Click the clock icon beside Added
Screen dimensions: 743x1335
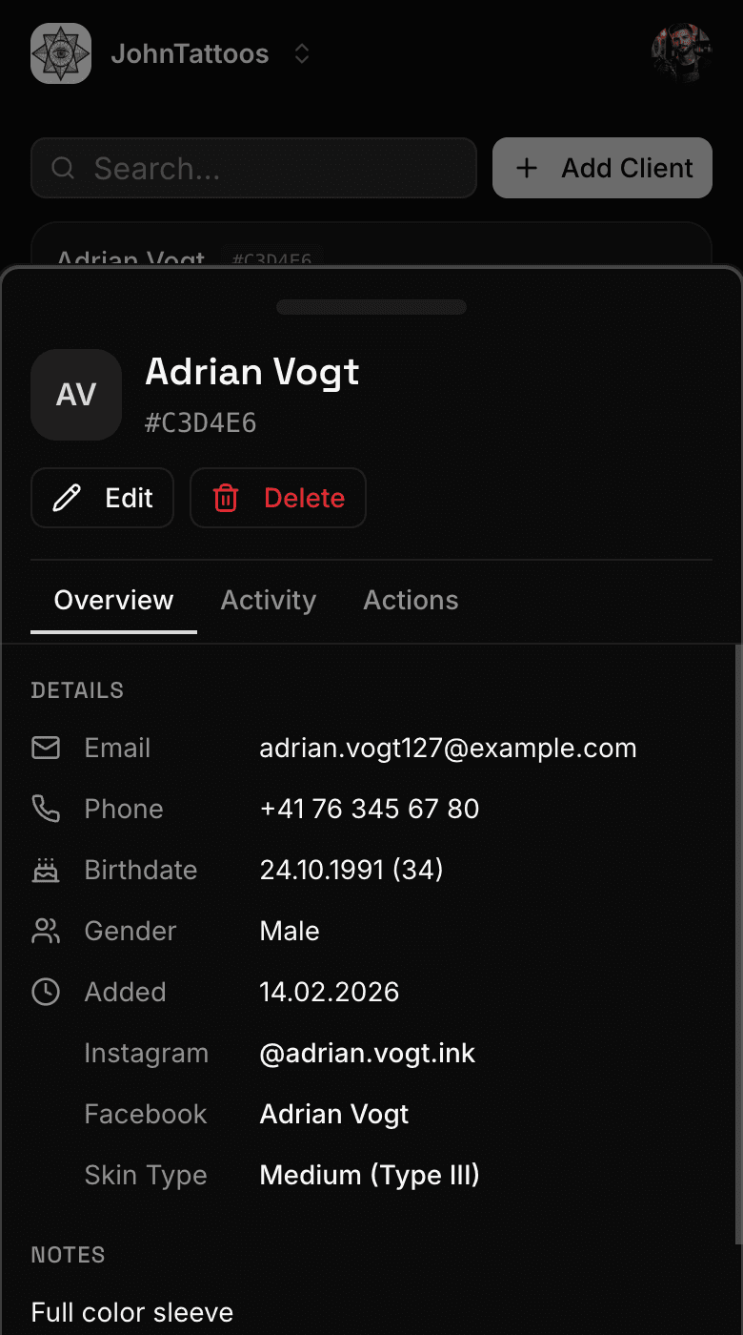click(x=46, y=992)
